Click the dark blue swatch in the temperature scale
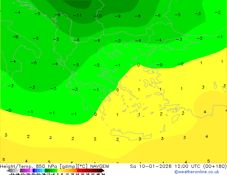This screenshot has width=227, height=175. (34, 170)
